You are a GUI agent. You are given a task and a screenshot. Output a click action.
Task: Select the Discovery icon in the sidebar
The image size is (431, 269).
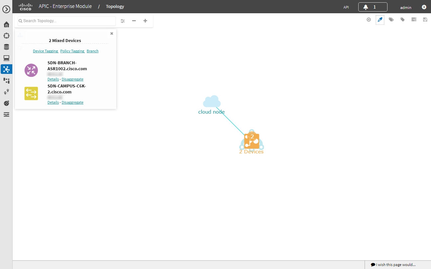click(6, 35)
